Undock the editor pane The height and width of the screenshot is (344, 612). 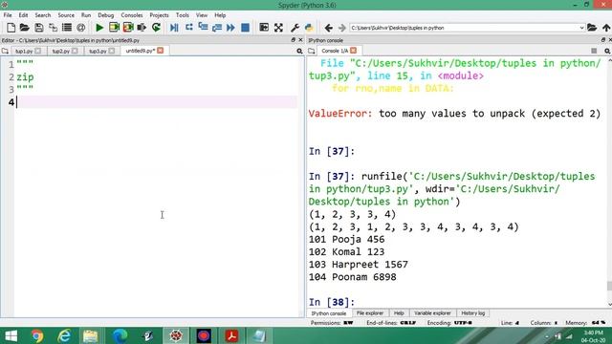pos(294,40)
